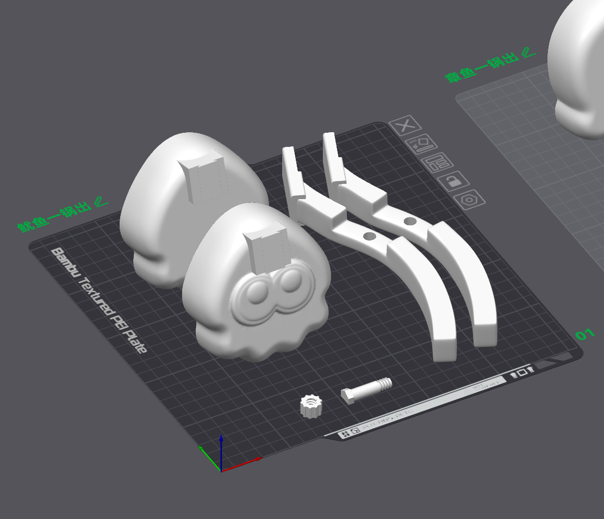Viewport: 604px width, 519px height.
Task: Click the auto-orient plate icon
Action: (x=422, y=144)
